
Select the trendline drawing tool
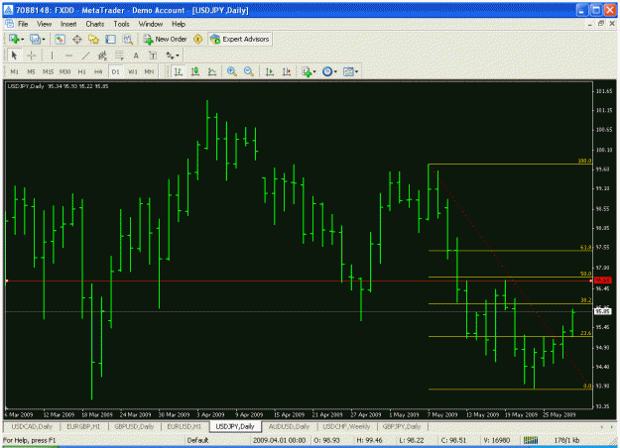[x=85, y=56]
